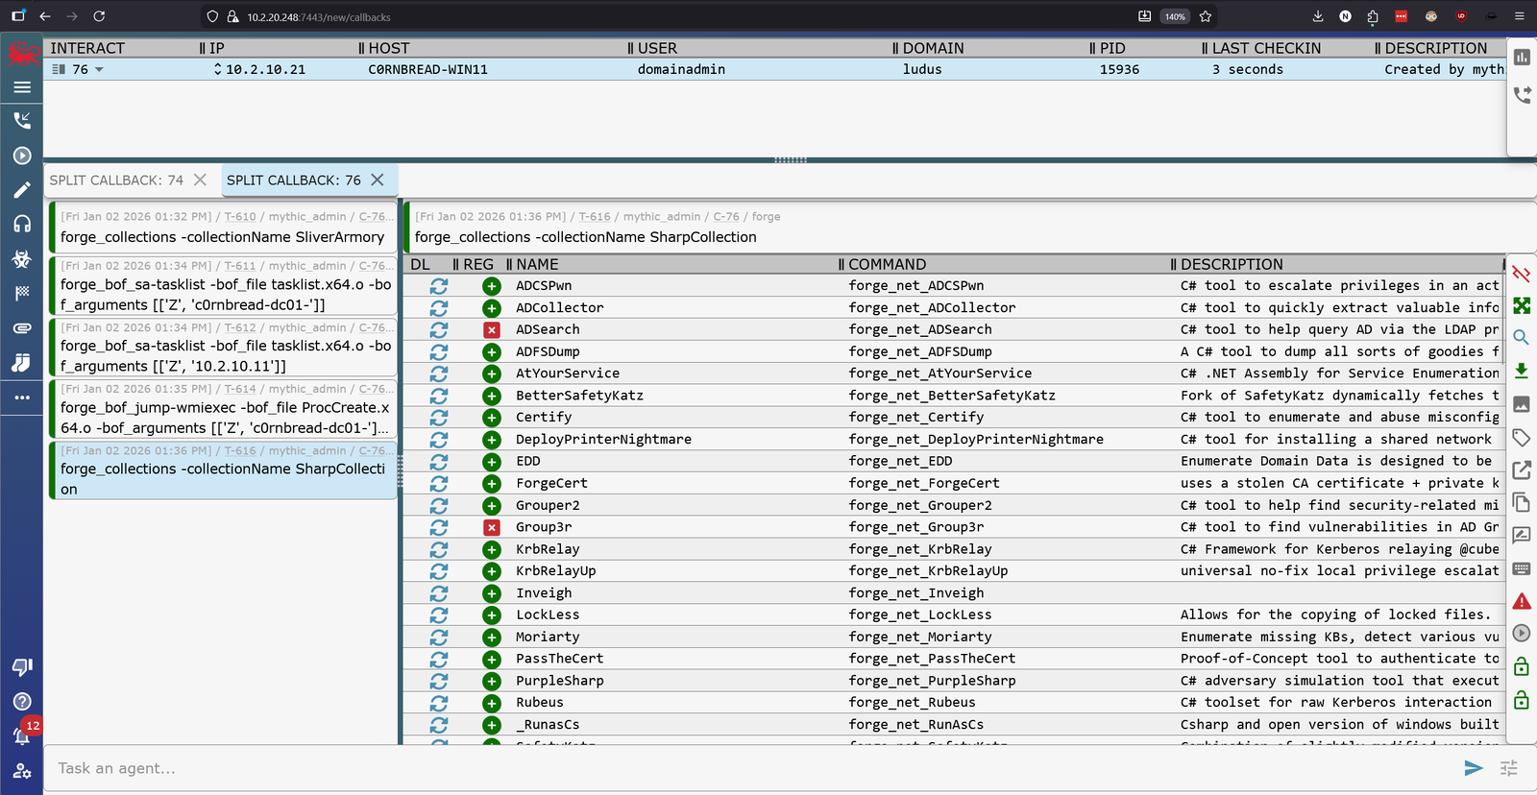Register Rubeus using its green plus icon
The image size is (1537, 795).
[x=492, y=703]
